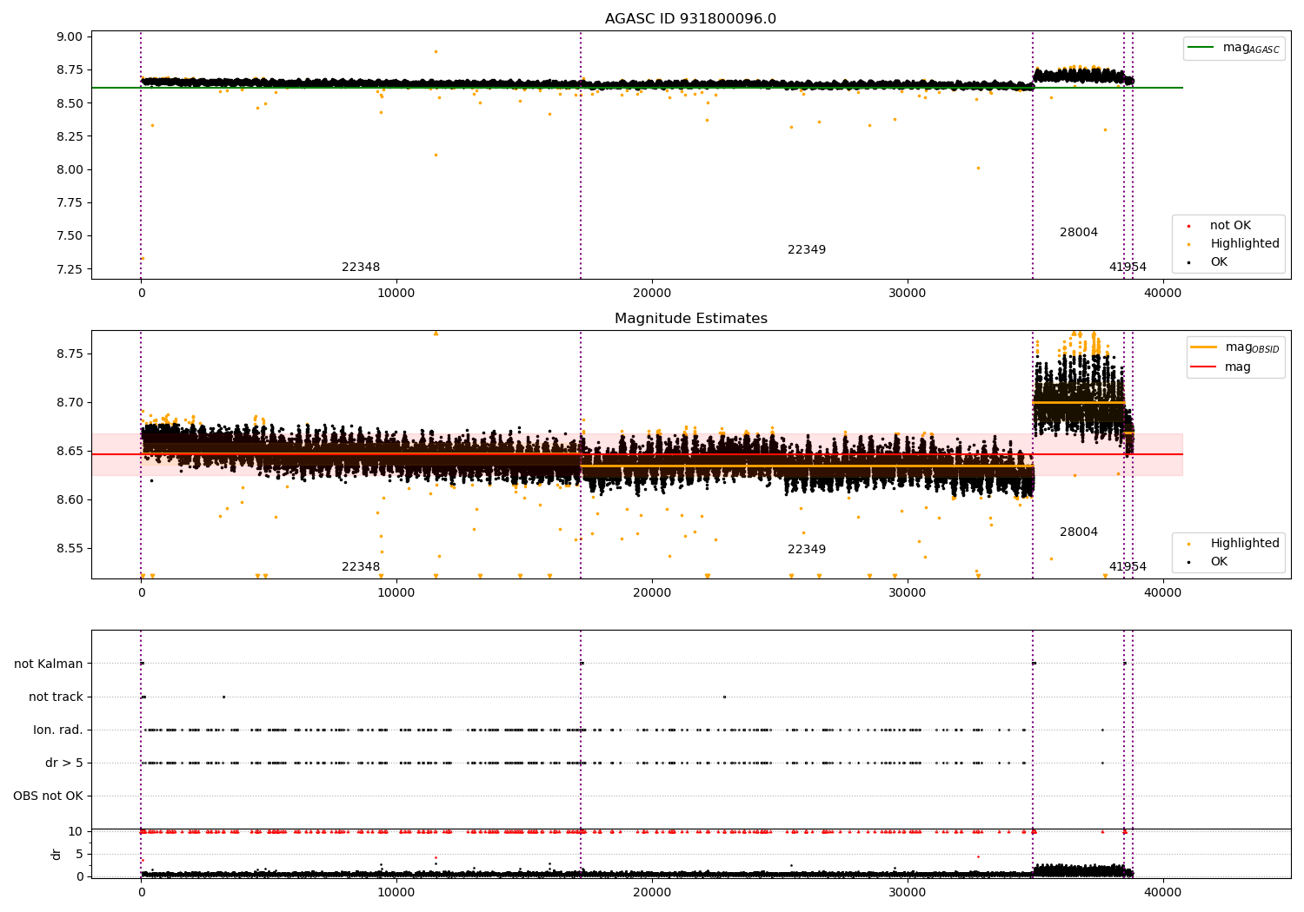Select the green mag AGASC legend line sample
1304x912 pixels.
(1202, 48)
